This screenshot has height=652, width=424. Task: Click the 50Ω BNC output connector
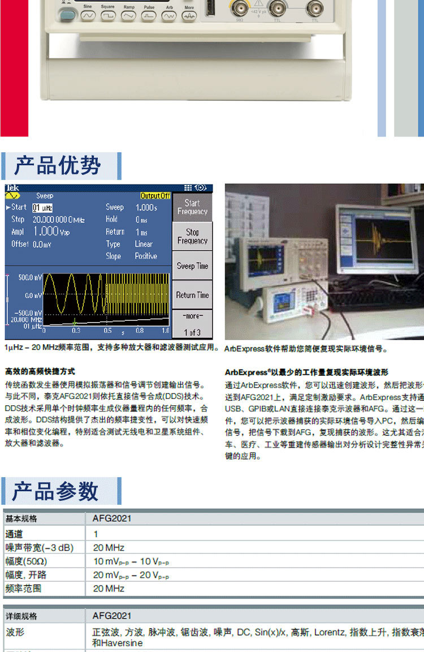(240, 7)
